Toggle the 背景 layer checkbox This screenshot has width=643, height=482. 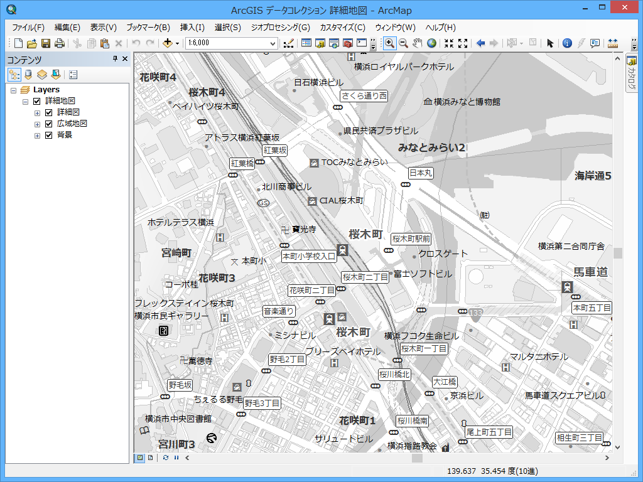(x=49, y=136)
